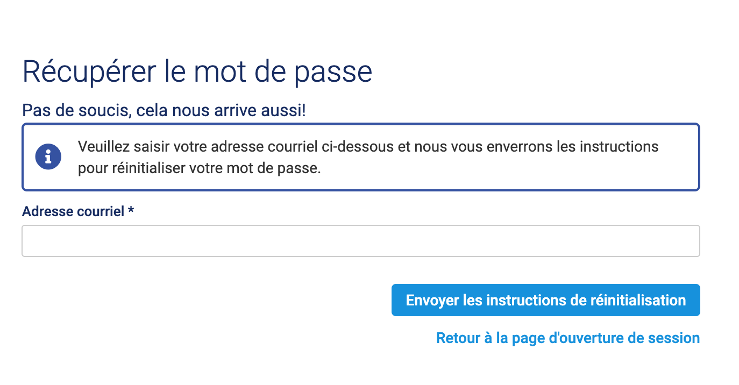The height and width of the screenshot is (385, 739).
Task: Click the required asterisk beside Adresse courriel
Action: [131, 210]
